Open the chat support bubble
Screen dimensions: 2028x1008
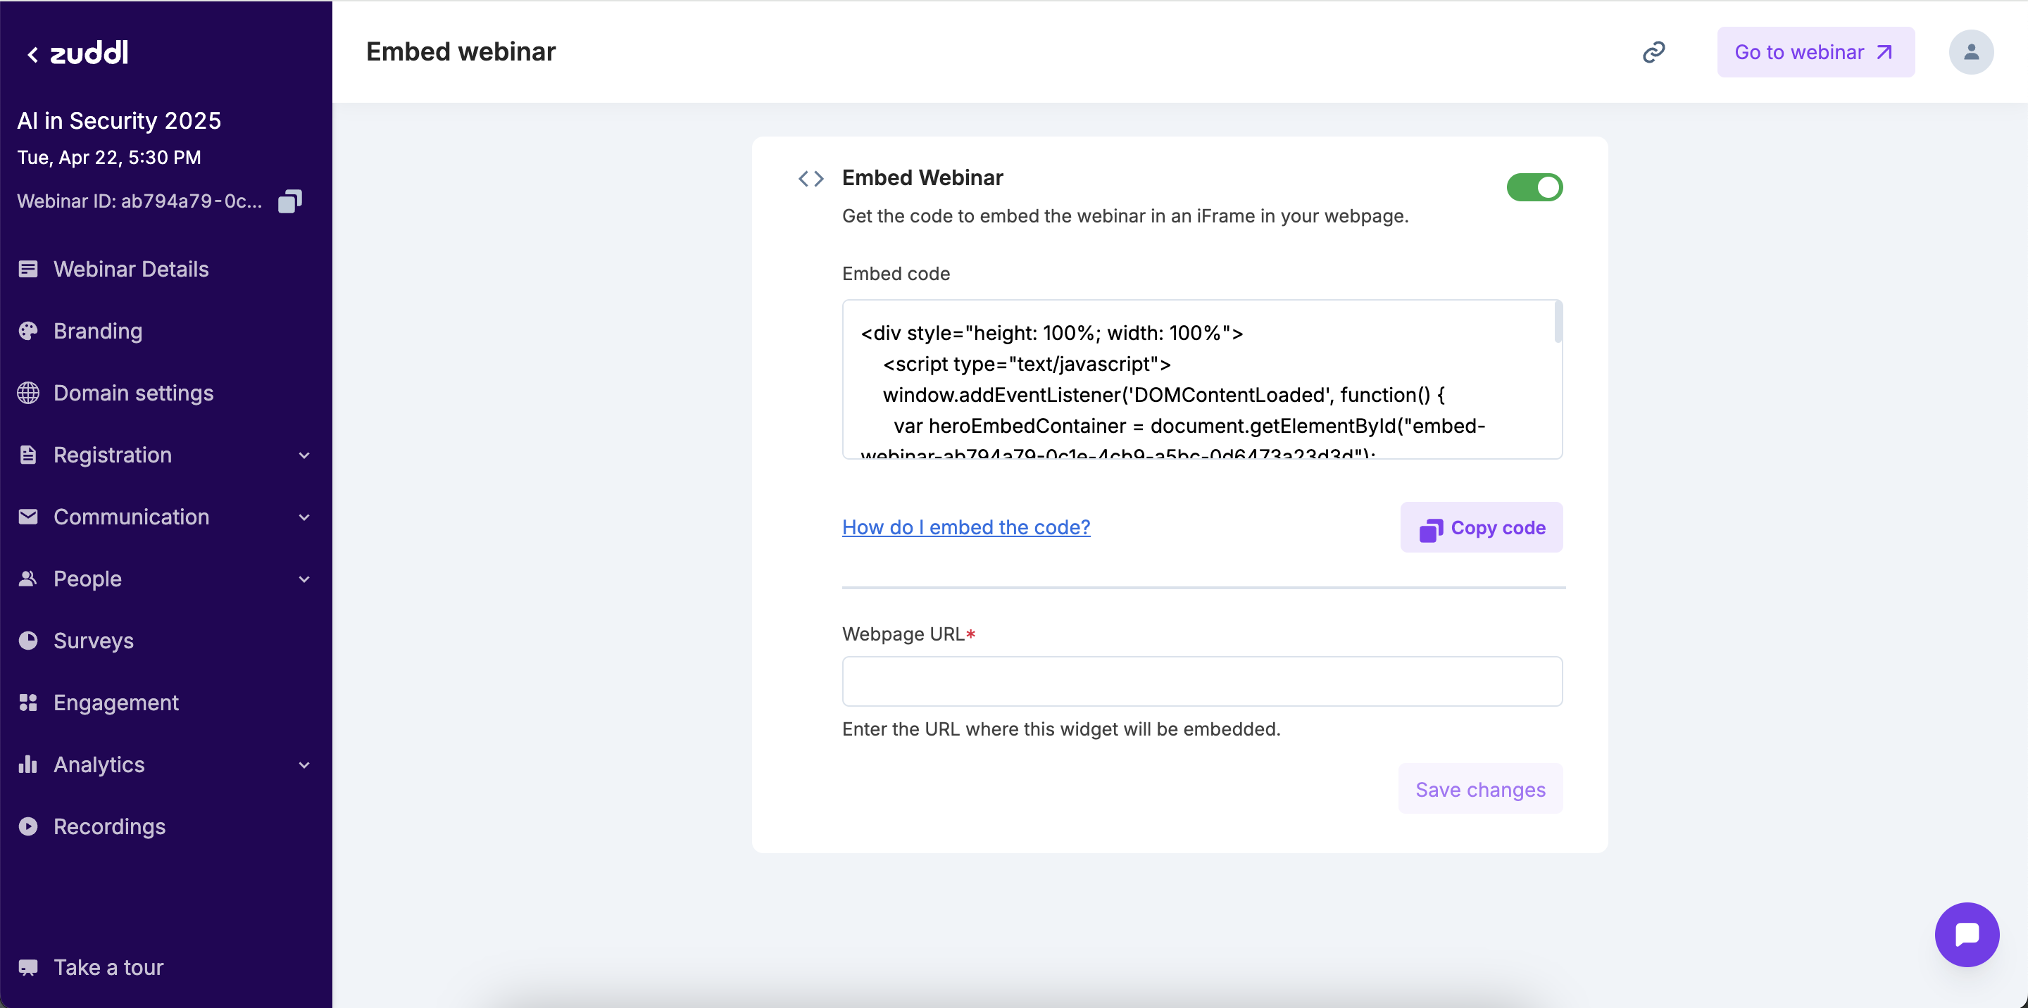pyautogui.click(x=1967, y=934)
